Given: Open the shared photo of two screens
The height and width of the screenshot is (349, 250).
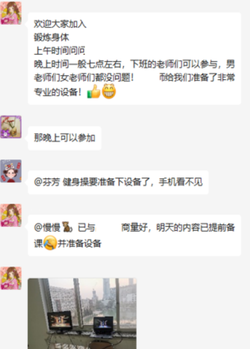Looking at the screenshot, I should point(82,314).
